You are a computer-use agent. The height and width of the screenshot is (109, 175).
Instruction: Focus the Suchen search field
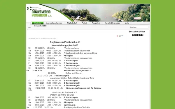click(x=139, y=27)
